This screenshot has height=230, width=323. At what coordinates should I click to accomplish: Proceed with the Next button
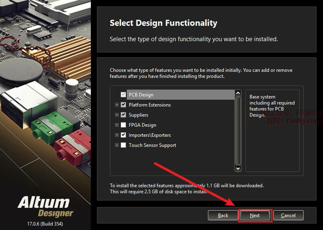(255, 215)
